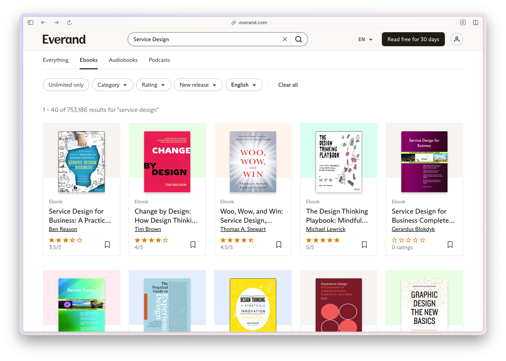The image size is (506, 361).
Task: Open the purple Service Design for Business cover
Action: (424, 162)
